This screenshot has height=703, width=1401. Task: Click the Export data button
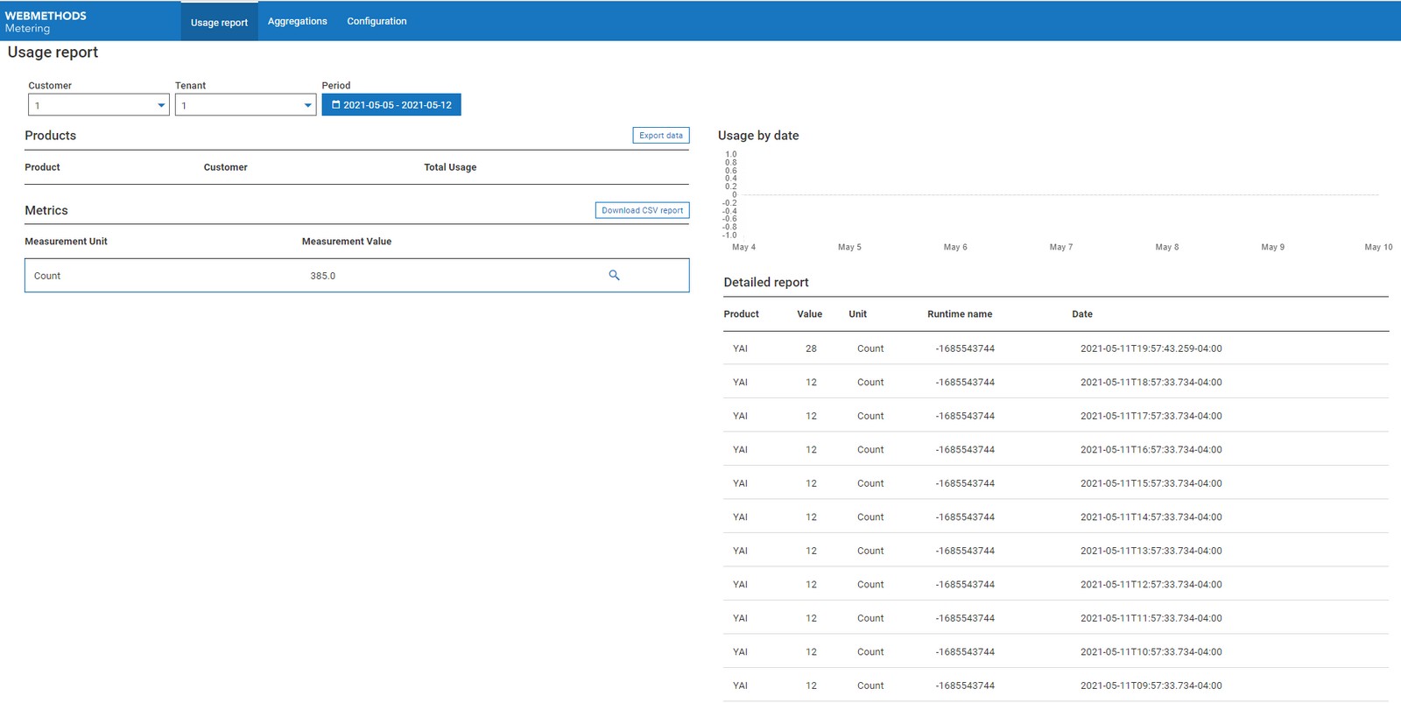point(660,136)
